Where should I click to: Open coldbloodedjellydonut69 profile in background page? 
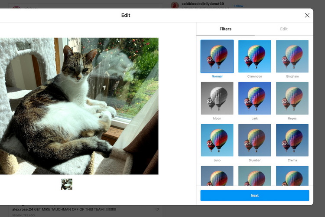click(203, 4)
